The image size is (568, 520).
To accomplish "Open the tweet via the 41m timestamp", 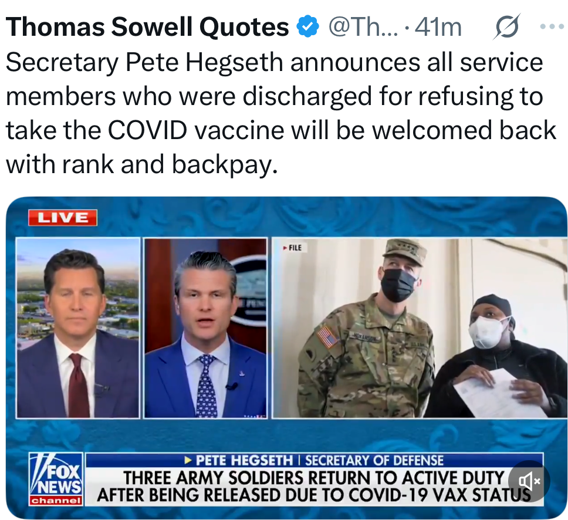I will [x=438, y=27].
